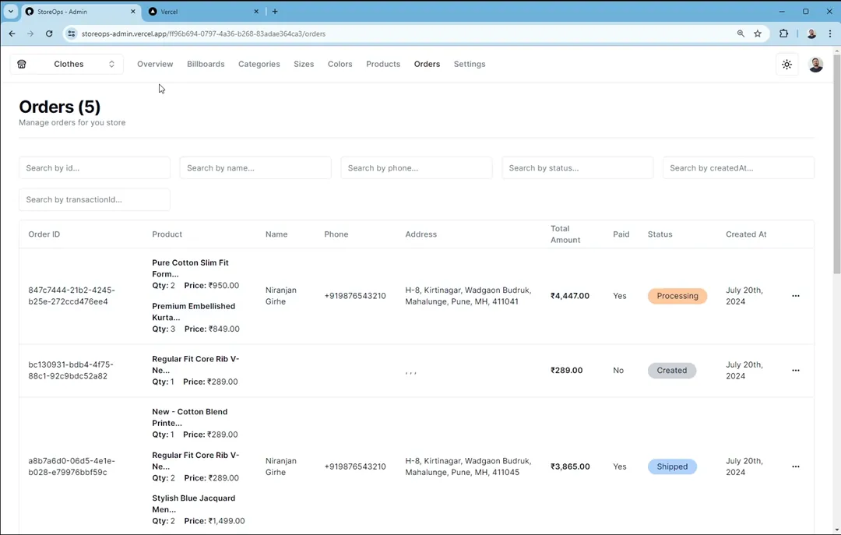841x535 pixels.
Task: Open the user avatar menu in navbar
Action: point(815,65)
